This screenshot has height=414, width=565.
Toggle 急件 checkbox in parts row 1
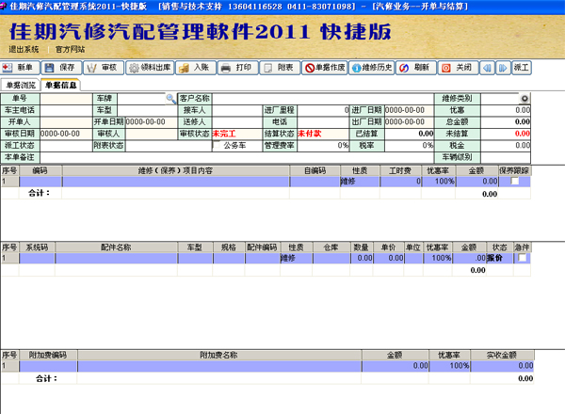[x=522, y=258]
